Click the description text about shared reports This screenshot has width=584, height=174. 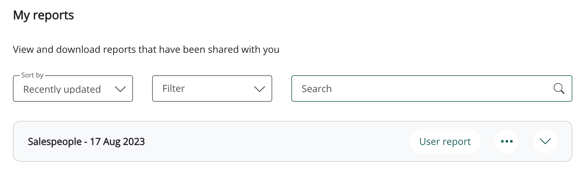[x=146, y=49]
